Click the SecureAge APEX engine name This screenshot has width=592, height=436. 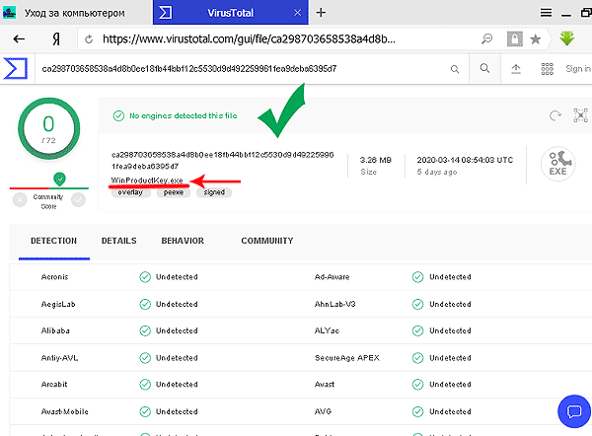(x=347, y=358)
